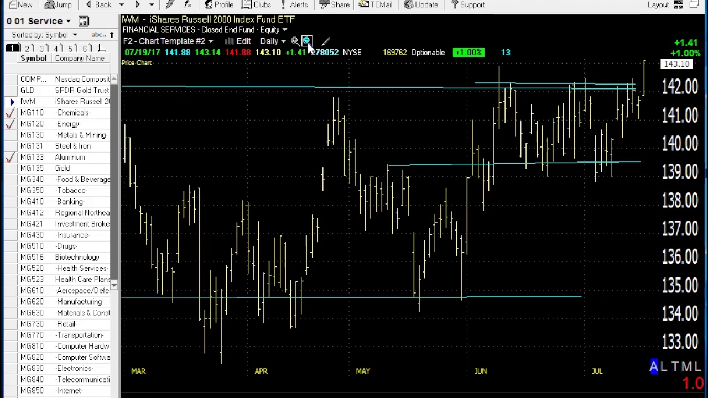Open the Alerts section
This screenshot has width=708, height=398.
click(294, 5)
